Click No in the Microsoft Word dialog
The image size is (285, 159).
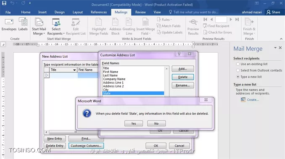156,123
